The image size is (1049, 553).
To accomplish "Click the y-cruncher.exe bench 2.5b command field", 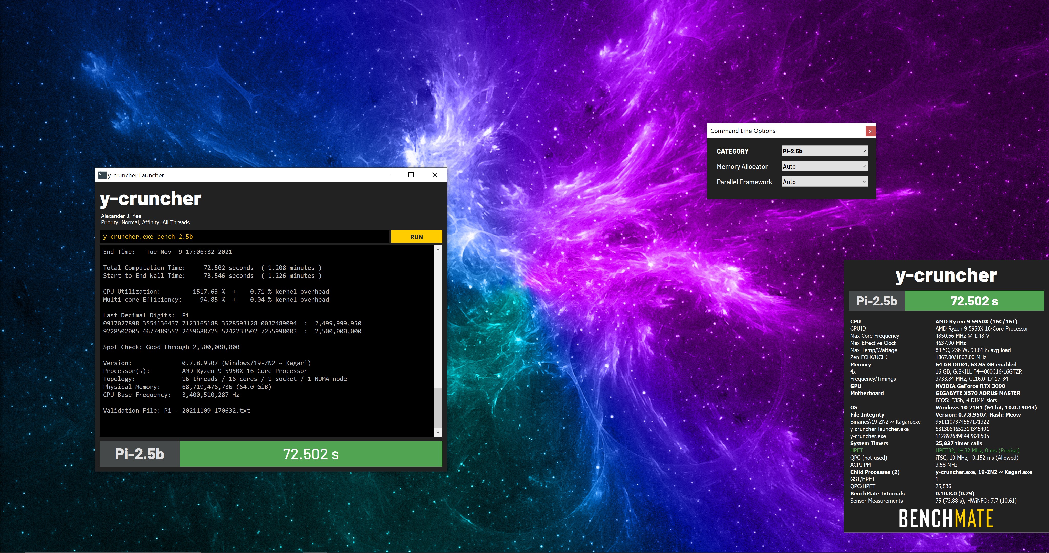I will coord(244,237).
